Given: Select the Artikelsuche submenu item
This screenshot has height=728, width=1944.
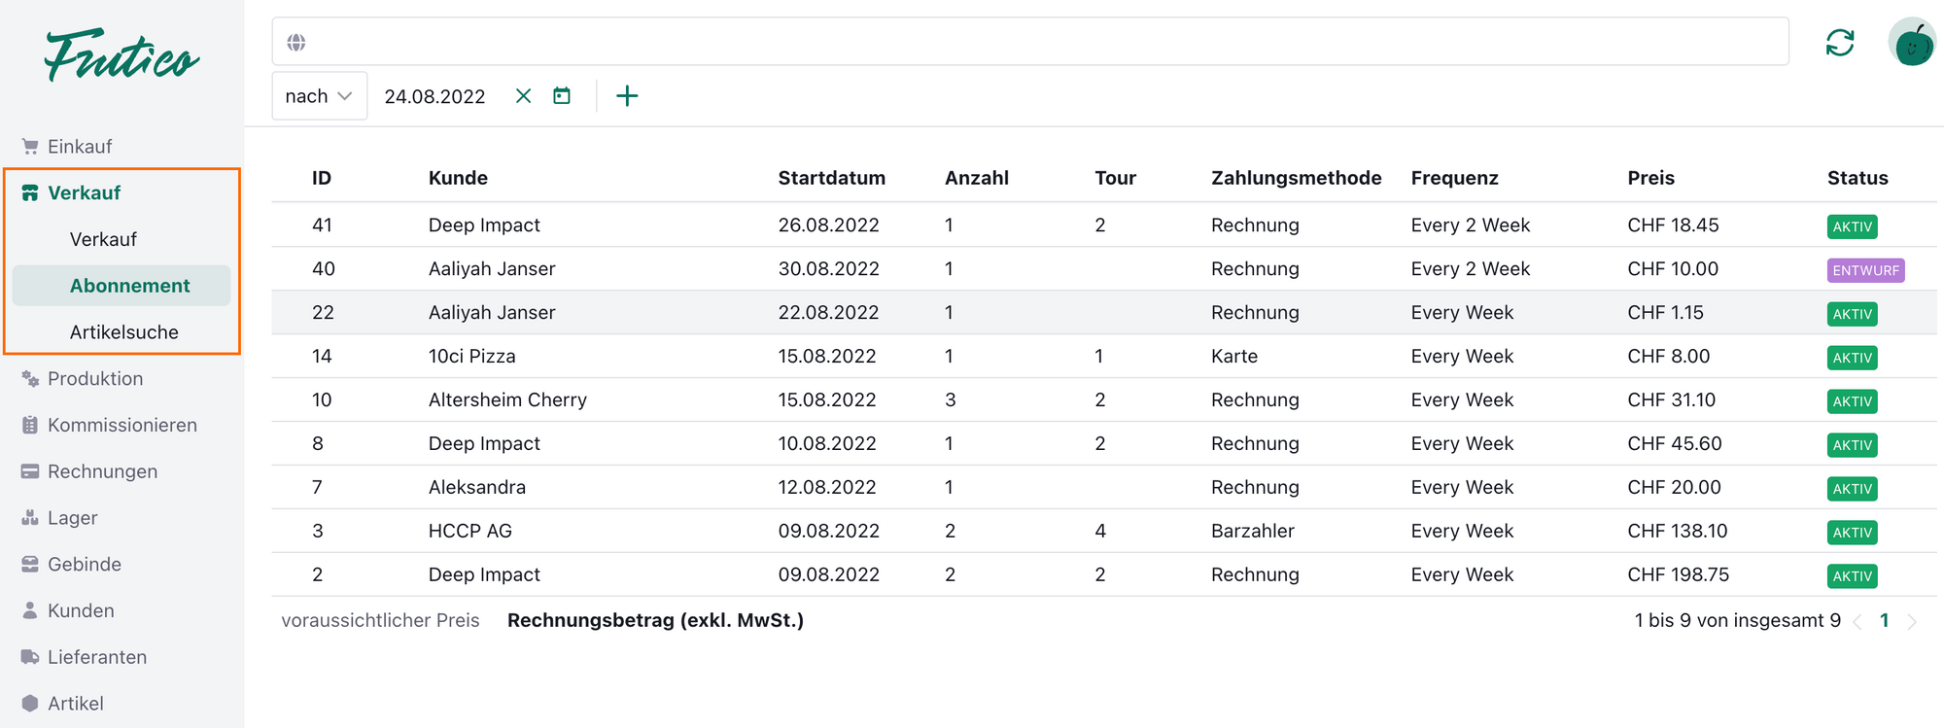Looking at the screenshot, I should (124, 332).
